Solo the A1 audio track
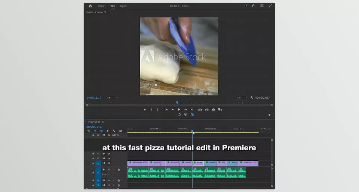Image resolution: width=359 pixels, height=192 pixels. (x=114, y=170)
